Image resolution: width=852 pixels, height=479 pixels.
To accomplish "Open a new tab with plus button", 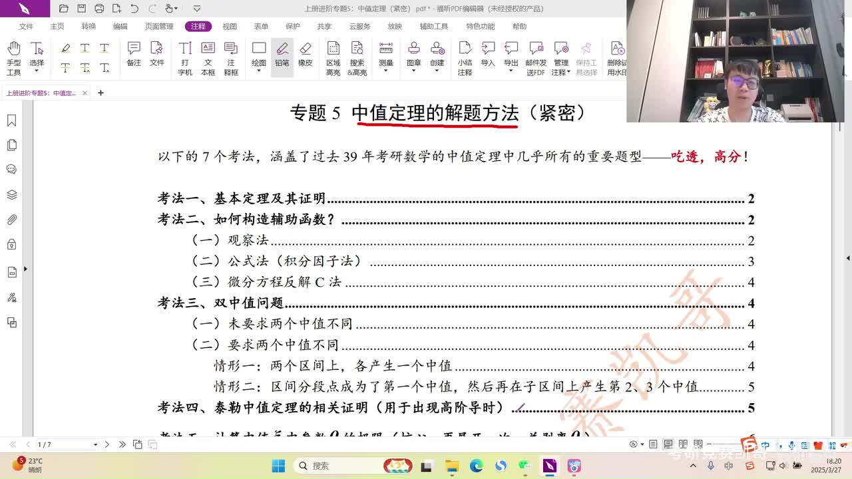I will [x=101, y=92].
